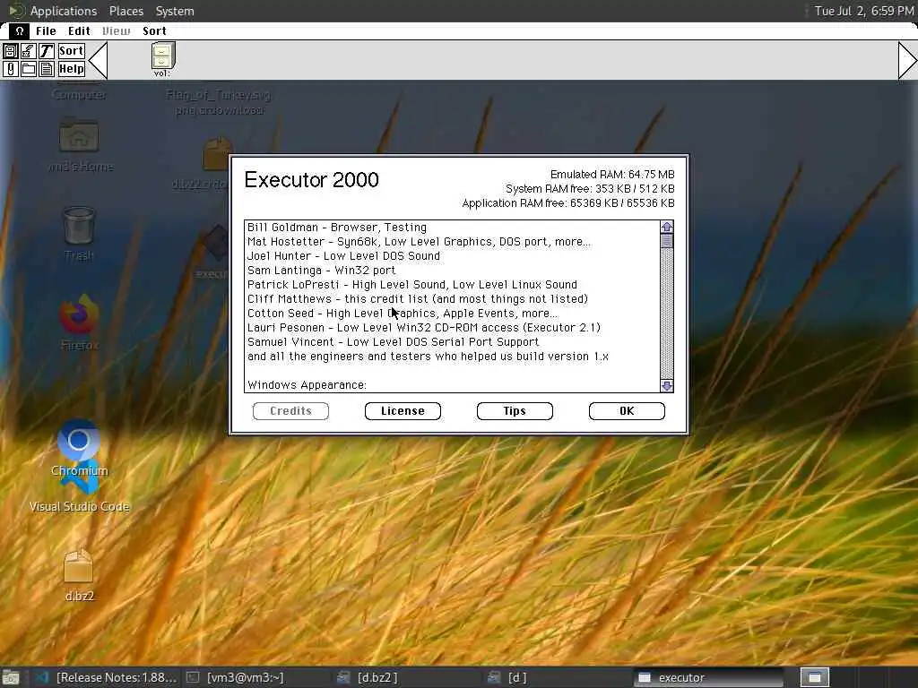Click 'Sam Lantinga - Win32 port' line
This screenshot has width=918, height=688.
[x=322, y=271]
